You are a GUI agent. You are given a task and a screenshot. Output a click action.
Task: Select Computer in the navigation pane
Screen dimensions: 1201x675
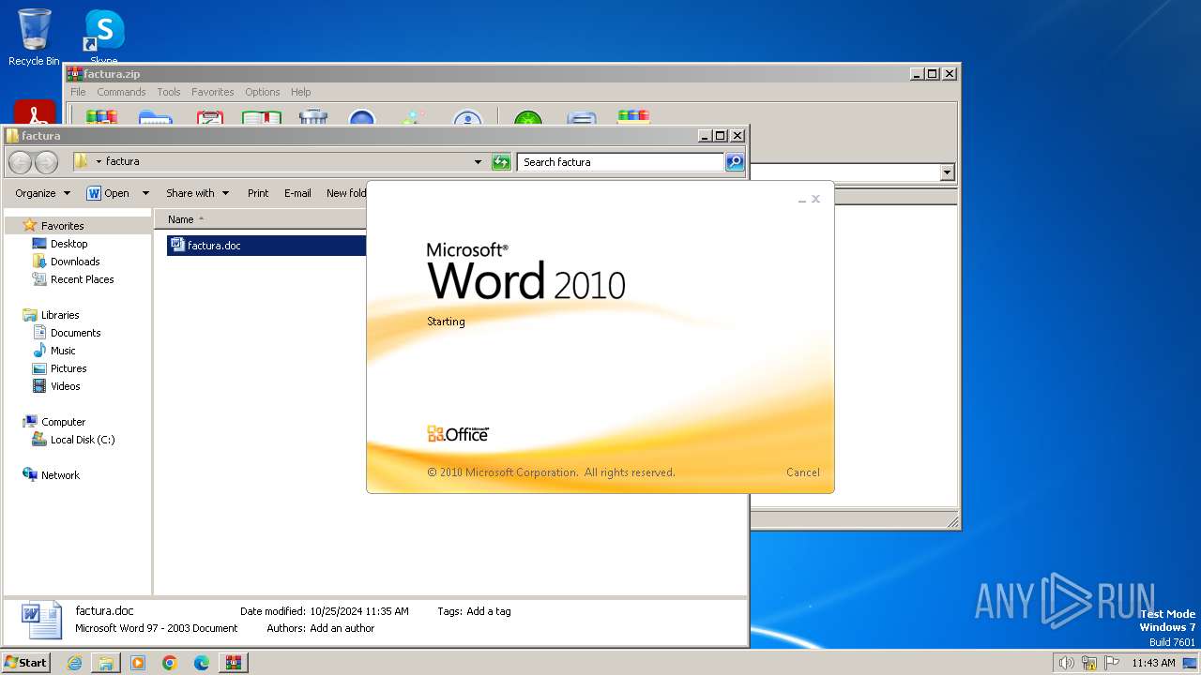63,422
